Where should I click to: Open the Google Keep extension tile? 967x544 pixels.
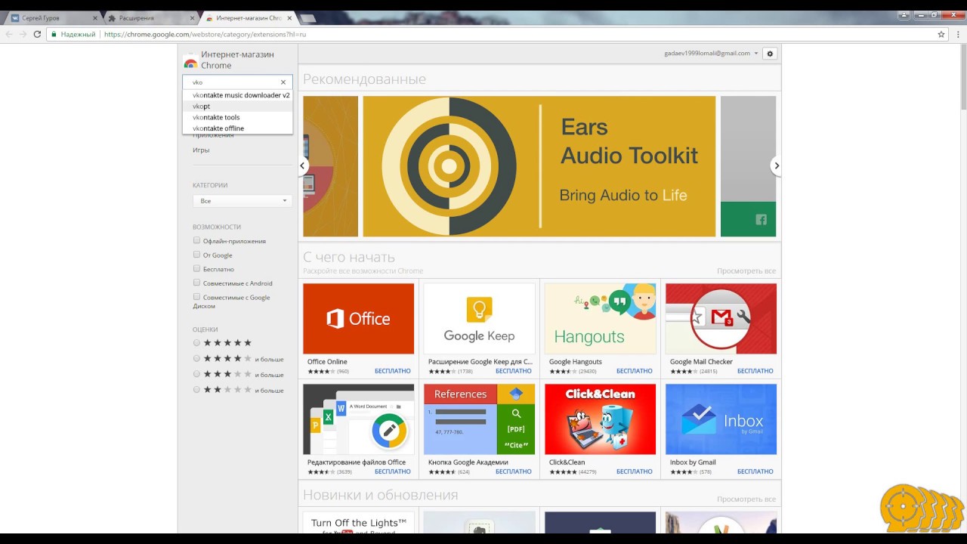[x=479, y=329]
